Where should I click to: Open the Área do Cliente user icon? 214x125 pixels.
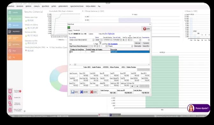10,110
